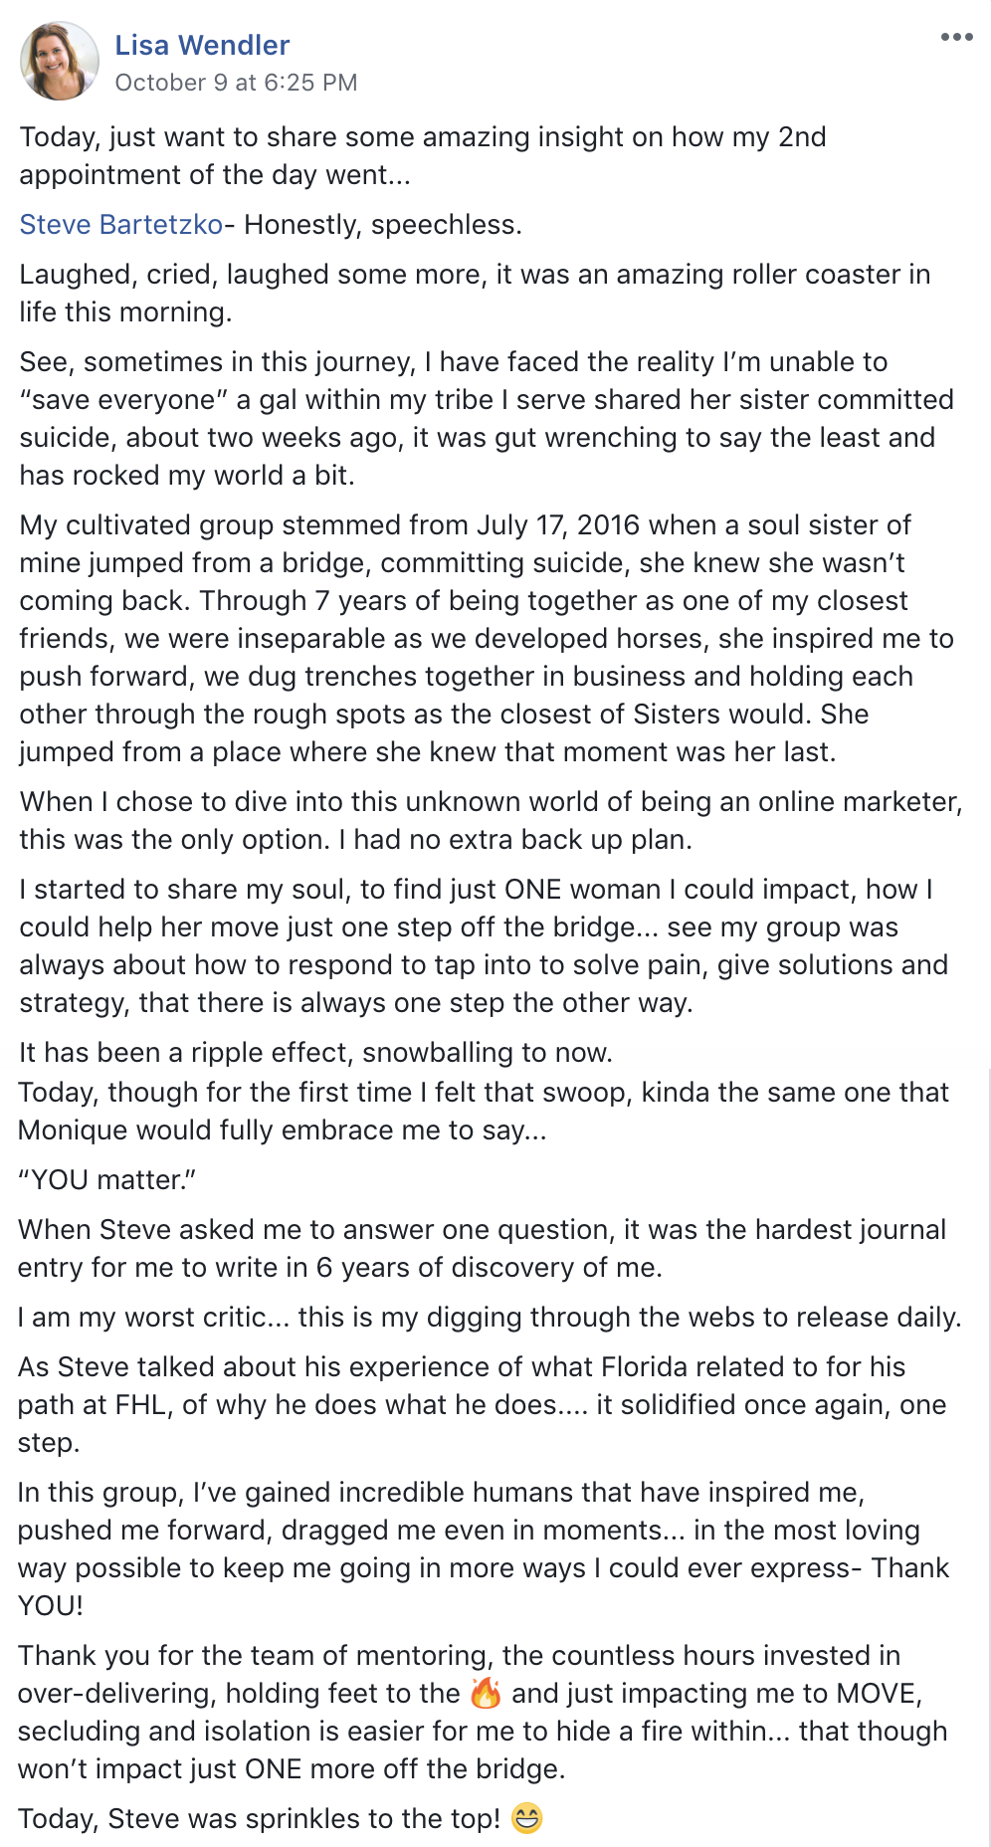This screenshot has width=991, height=1847.
Task: Click the grinning emoji ending the post
Action: (x=527, y=1818)
